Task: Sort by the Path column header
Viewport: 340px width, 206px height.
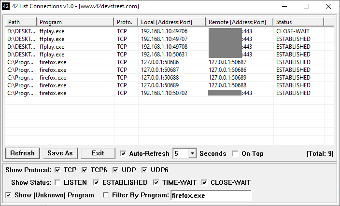Action: pyautogui.click(x=21, y=22)
